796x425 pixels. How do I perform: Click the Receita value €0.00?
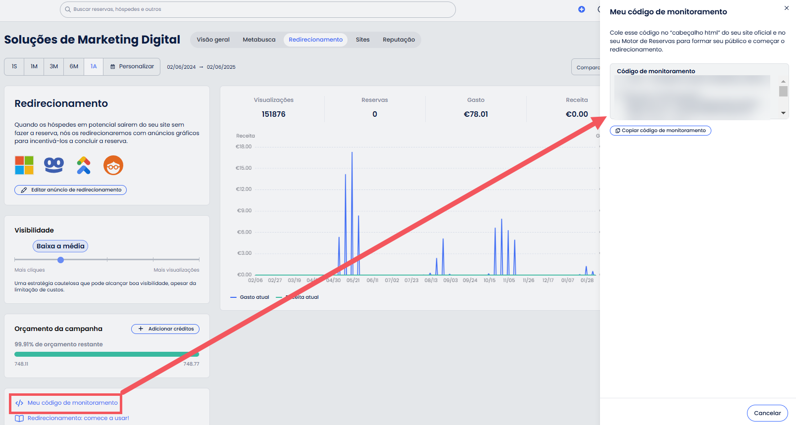pos(577,114)
